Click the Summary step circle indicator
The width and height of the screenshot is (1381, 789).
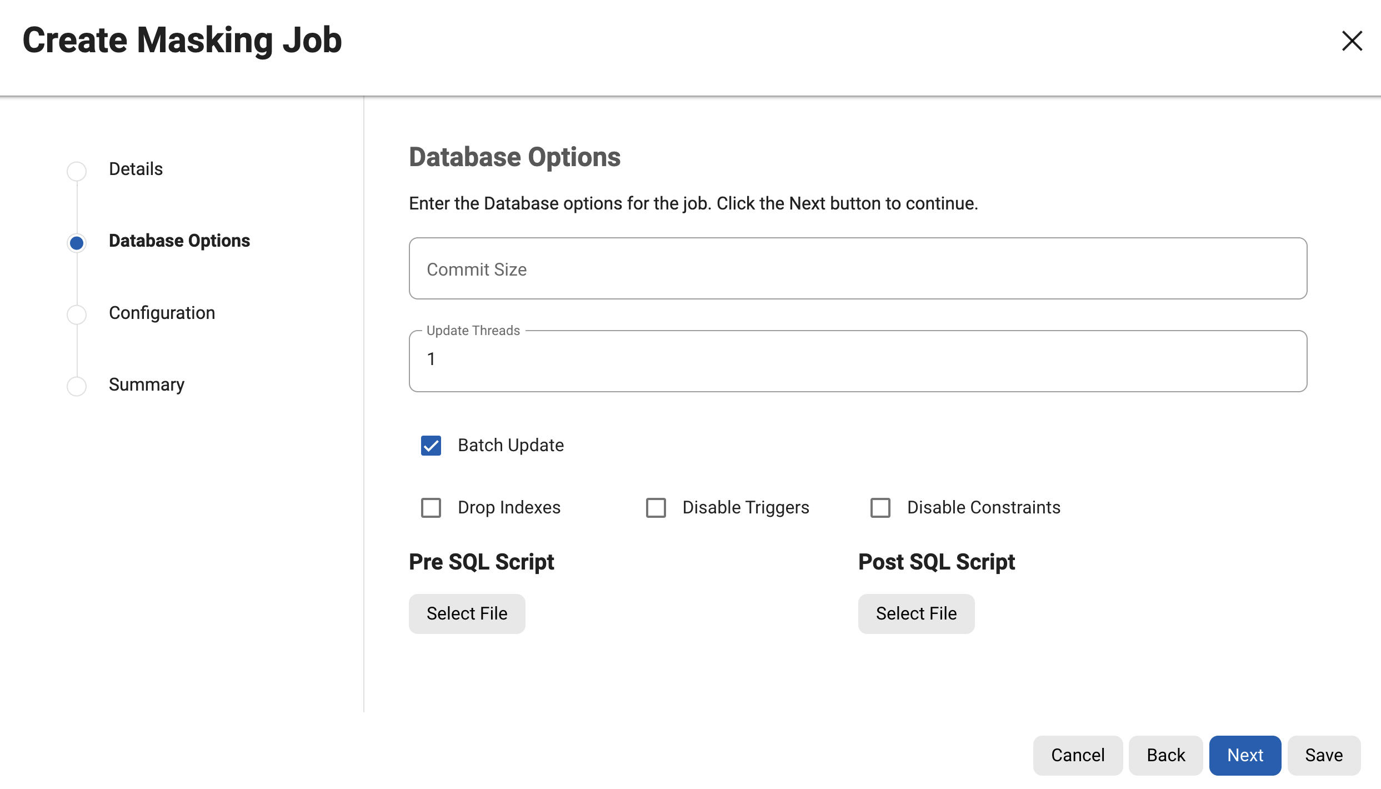pos(77,386)
